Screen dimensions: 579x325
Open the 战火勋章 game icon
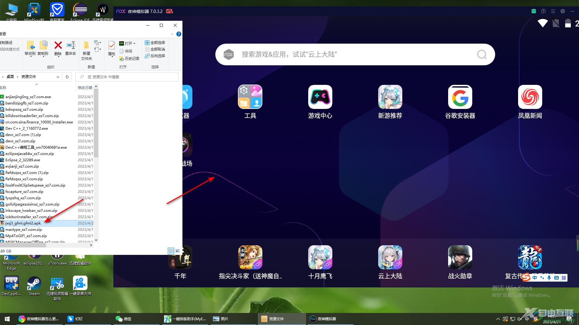(460, 257)
